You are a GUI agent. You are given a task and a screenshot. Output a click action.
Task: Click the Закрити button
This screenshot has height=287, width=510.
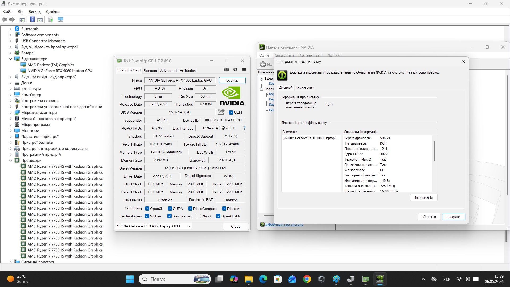454,217
